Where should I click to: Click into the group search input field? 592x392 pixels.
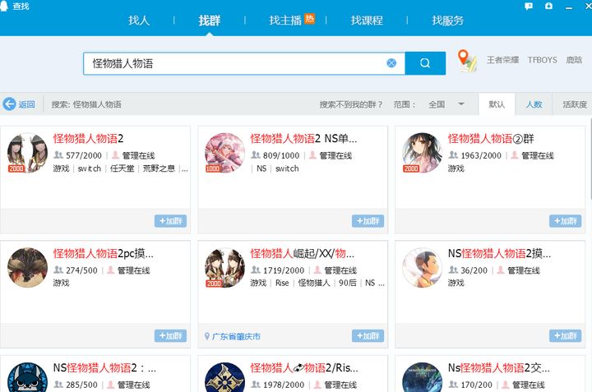pyautogui.click(x=230, y=63)
